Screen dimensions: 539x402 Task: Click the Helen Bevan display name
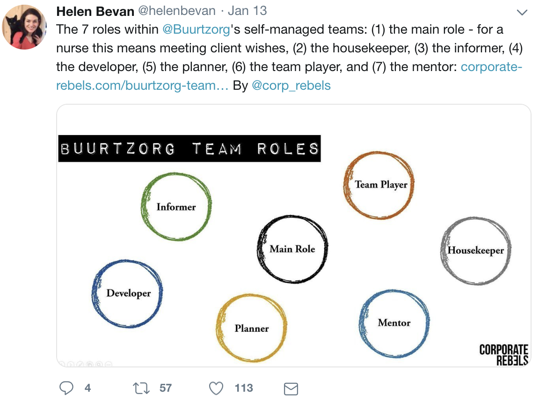(x=95, y=11)
